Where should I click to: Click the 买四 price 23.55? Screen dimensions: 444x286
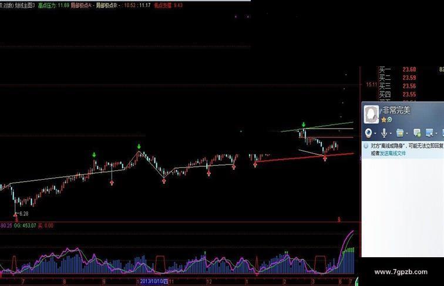click(409, 95)
